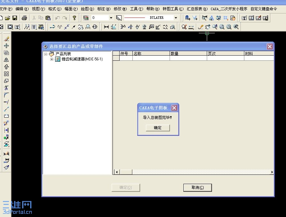The width and height of the screenshot is (286, 217).
Task: Click the line type hatch icon
Action: pyautogui.click(x=119, y=18)
